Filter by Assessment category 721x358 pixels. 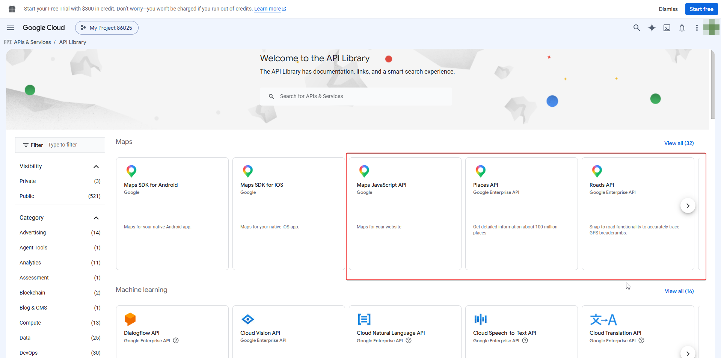(x=60, y=278)
